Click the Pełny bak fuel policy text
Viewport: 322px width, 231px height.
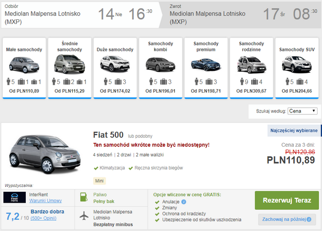click(x=104, y=201)
